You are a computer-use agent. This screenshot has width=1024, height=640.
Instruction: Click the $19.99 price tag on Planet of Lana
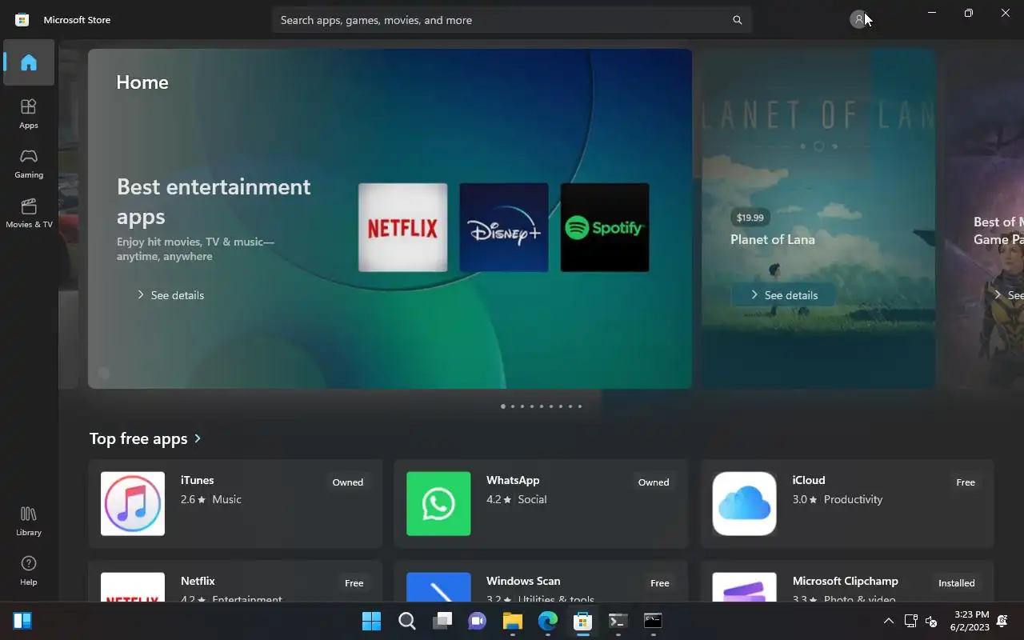pyautogui.click(x=750, y=217)
